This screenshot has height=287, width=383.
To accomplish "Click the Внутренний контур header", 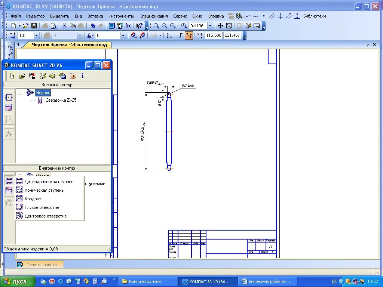I will tap(57, 168).
